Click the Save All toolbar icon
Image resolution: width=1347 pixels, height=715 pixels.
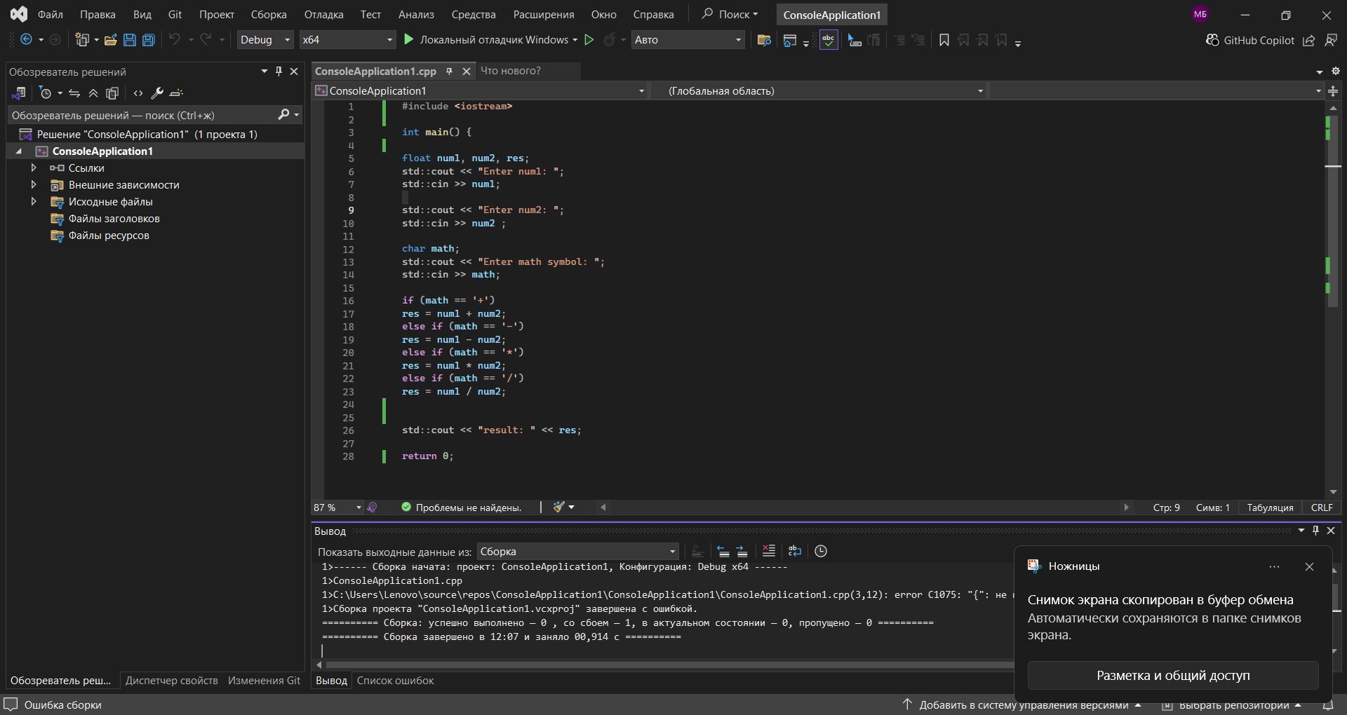148,40
